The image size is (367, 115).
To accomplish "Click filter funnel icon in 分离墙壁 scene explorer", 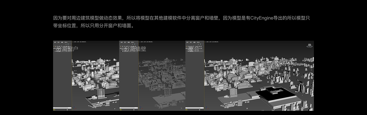I will pyautogui.click(x=134, y=44).
